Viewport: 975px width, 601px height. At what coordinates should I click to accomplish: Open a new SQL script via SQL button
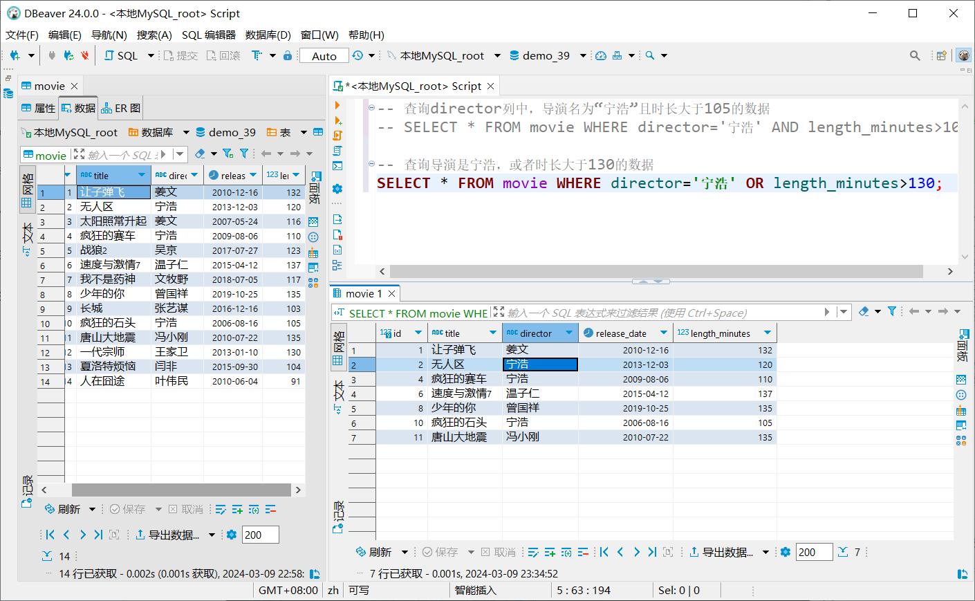[121, 55]
